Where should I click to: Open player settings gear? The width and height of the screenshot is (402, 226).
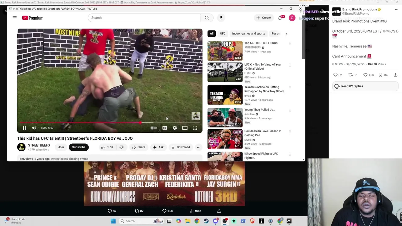(175, 128)
